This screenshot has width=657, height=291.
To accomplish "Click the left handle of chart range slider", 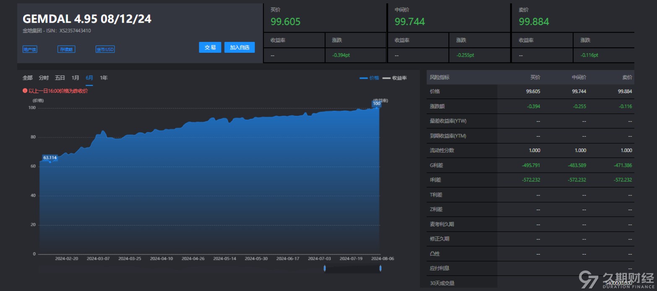I will point(325,268).
